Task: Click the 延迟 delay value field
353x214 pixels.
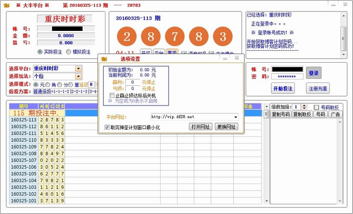Action: [x=92, y=84]
